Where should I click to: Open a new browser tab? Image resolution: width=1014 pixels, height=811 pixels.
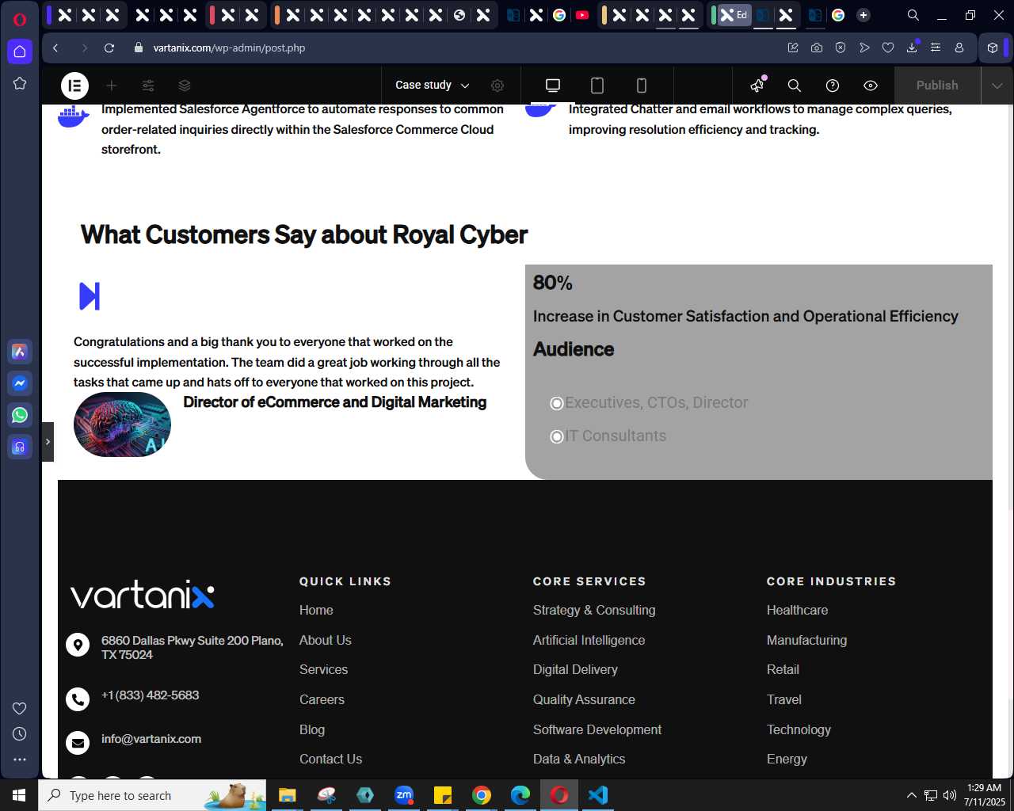(x=863, y=15)
